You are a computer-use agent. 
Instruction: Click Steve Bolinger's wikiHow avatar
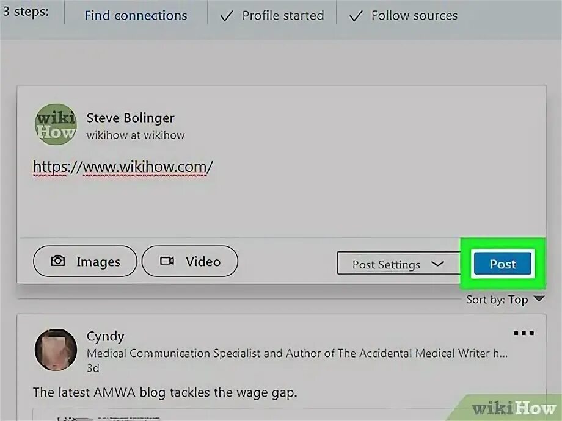[56, 124]
